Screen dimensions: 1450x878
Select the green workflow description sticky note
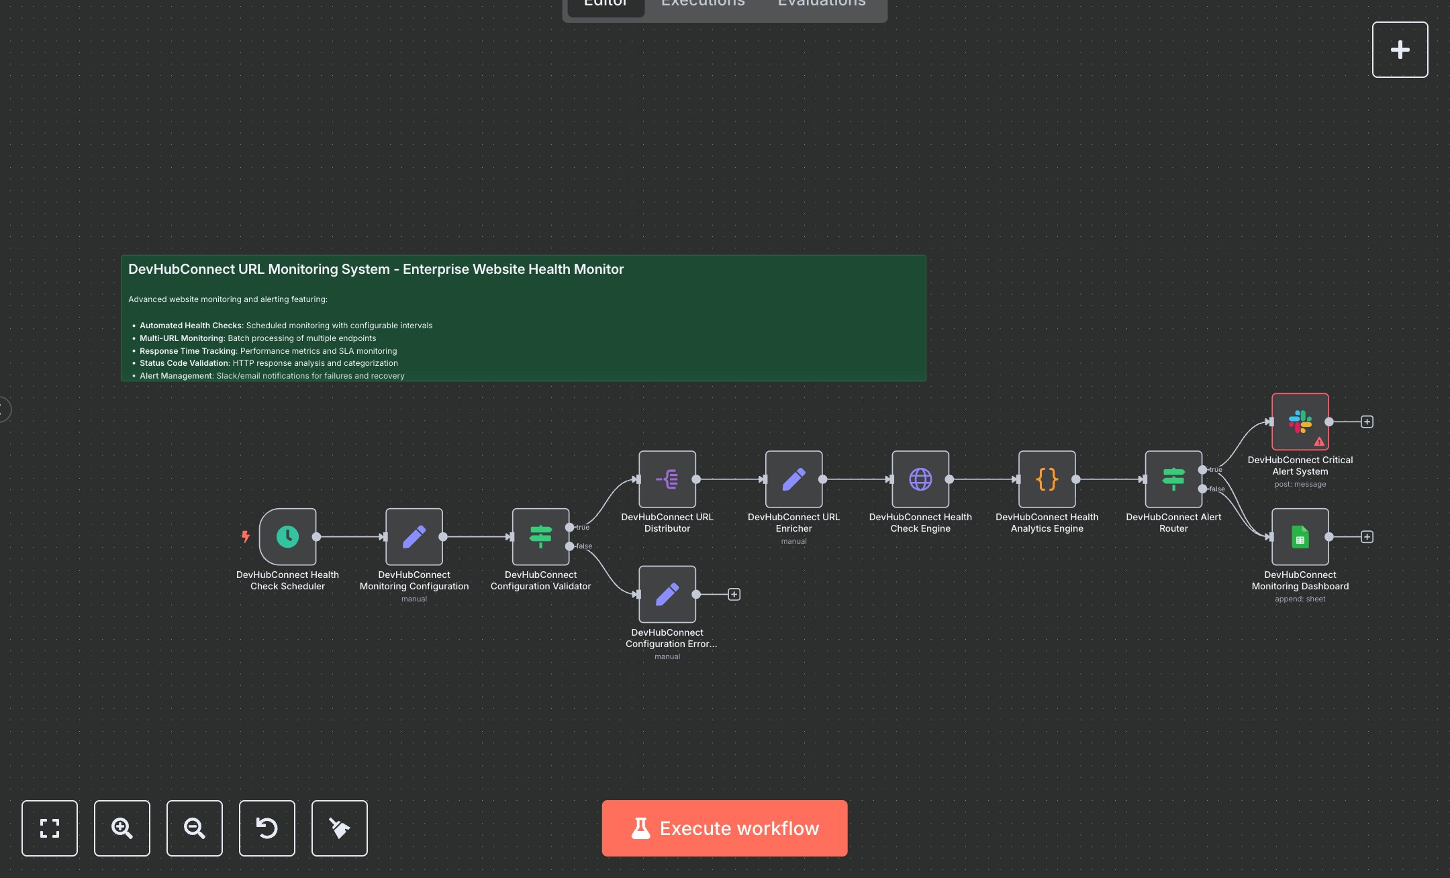(523, 315)
